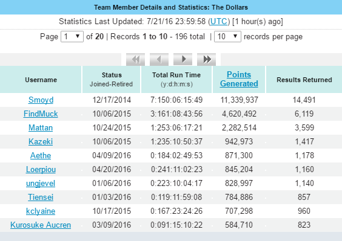Open the page number dropdown
Screen dimensions: 342x241
72,36
